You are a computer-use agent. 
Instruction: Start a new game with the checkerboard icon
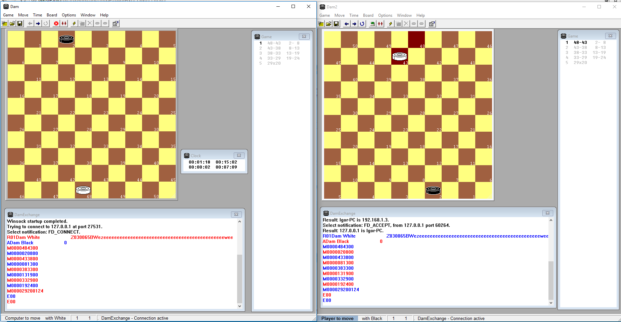pyautogui.click(x=5, y=23)
